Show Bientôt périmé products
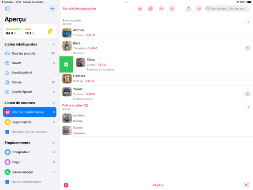This screenshot has width=253, height=190. pyautogui.click(x=30, y=73)
